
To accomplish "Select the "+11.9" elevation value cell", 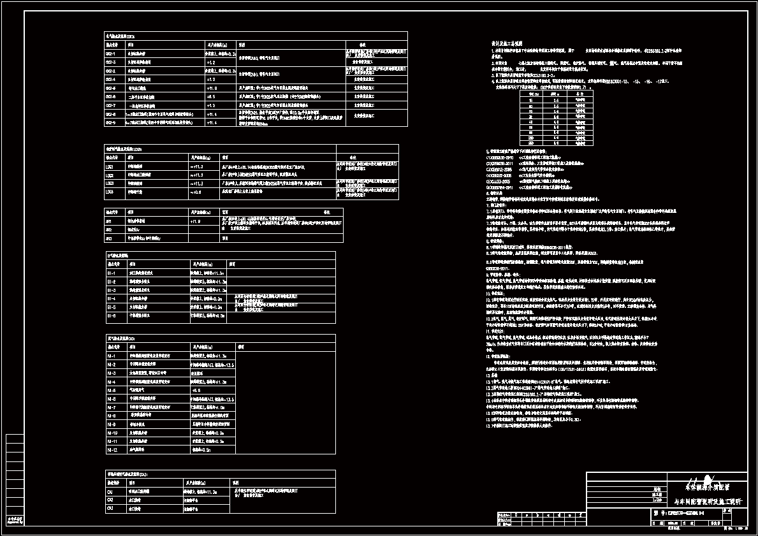I will tap(205, 221).
